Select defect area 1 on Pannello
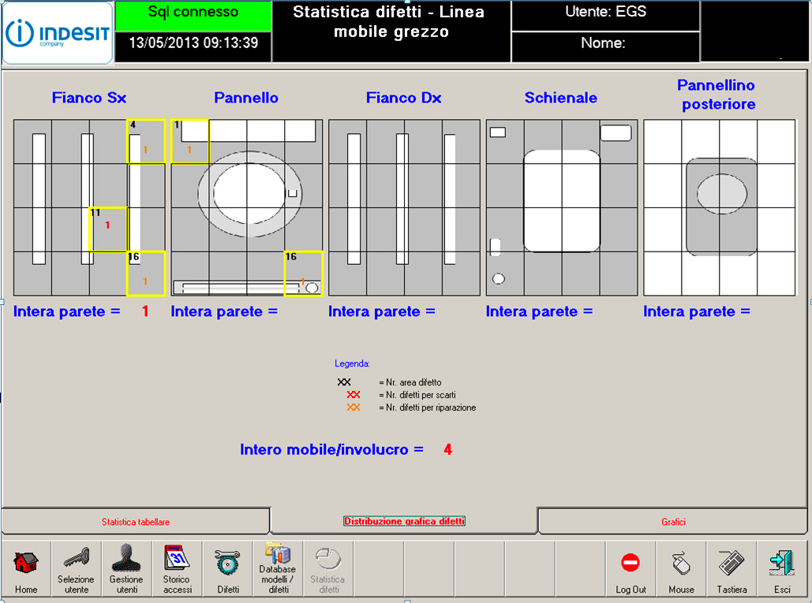This screenshot has height=603, width=812. point(190,141)
